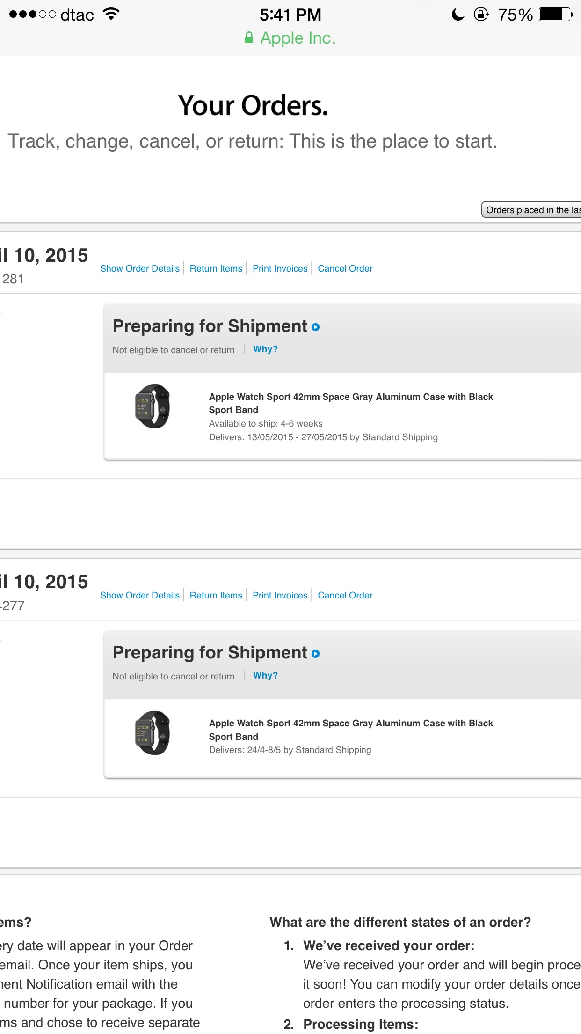The width and height of the screenshot is (581, 1034).
Task: Cancel Order on the second order
Action: 345,595
